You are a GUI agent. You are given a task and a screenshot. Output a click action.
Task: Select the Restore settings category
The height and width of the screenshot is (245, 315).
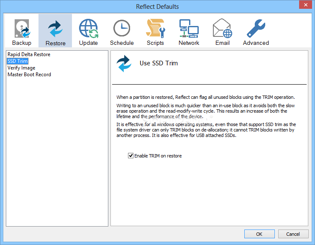point(55,31)
